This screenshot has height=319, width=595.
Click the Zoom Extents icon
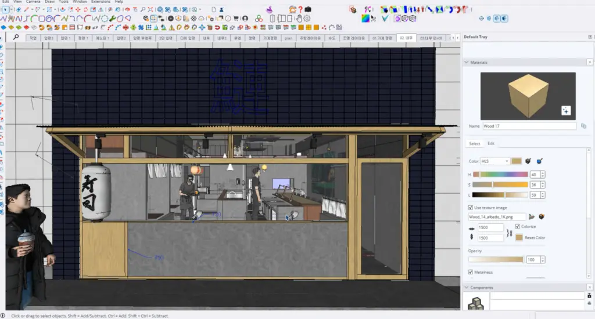tap(150, 9)
